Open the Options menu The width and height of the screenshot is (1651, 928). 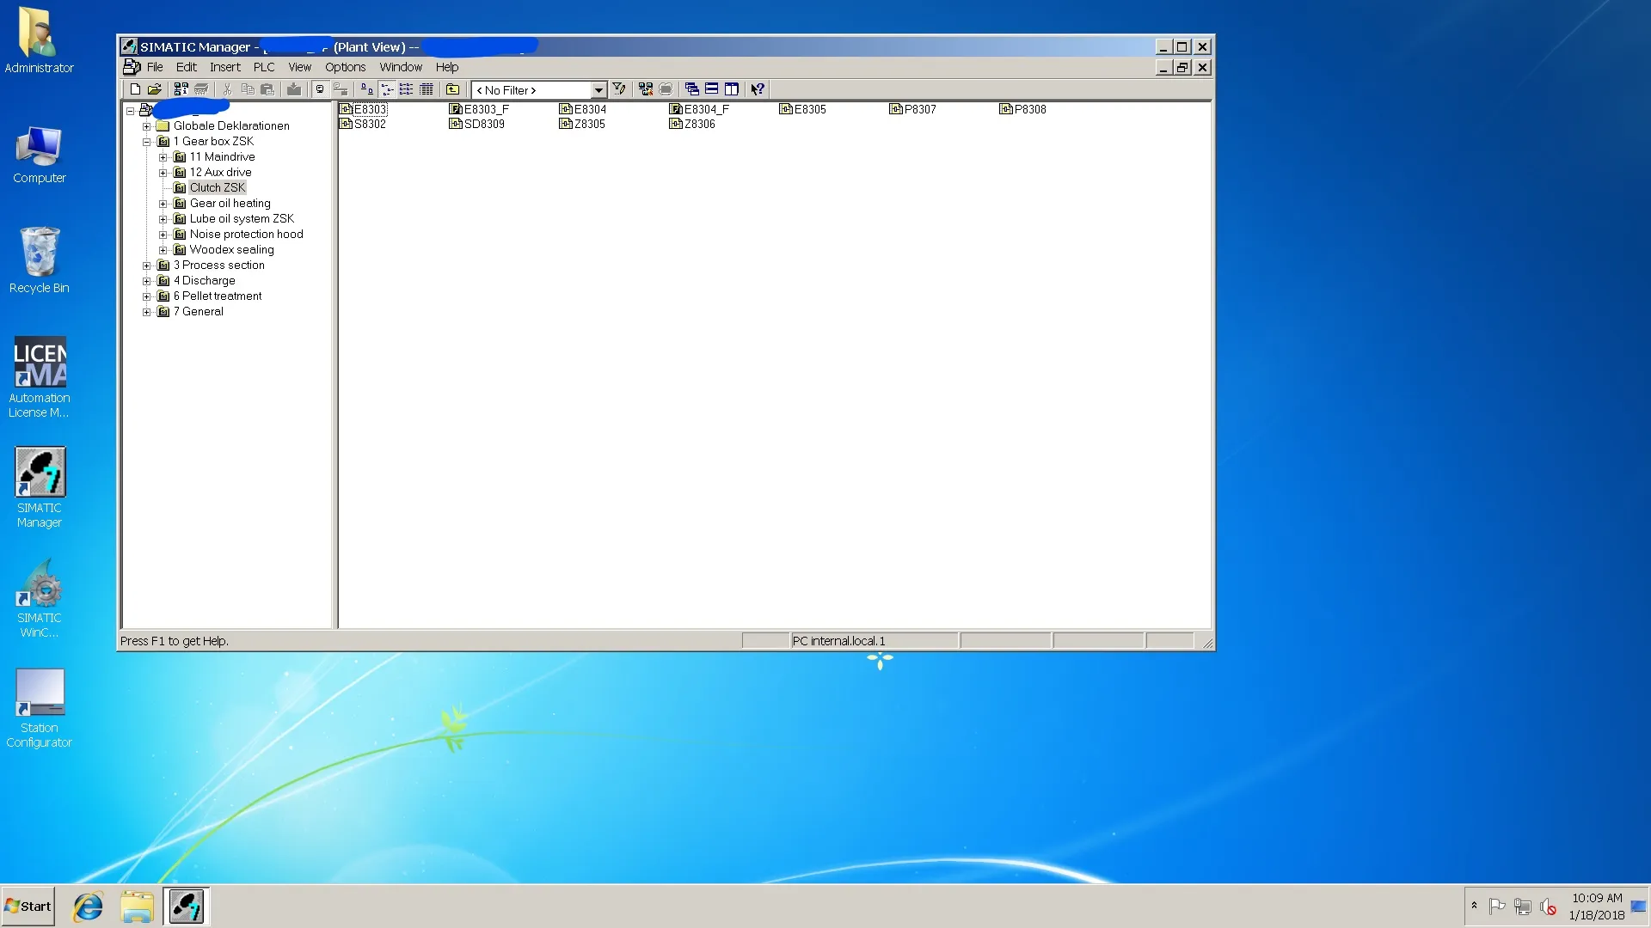346,67
